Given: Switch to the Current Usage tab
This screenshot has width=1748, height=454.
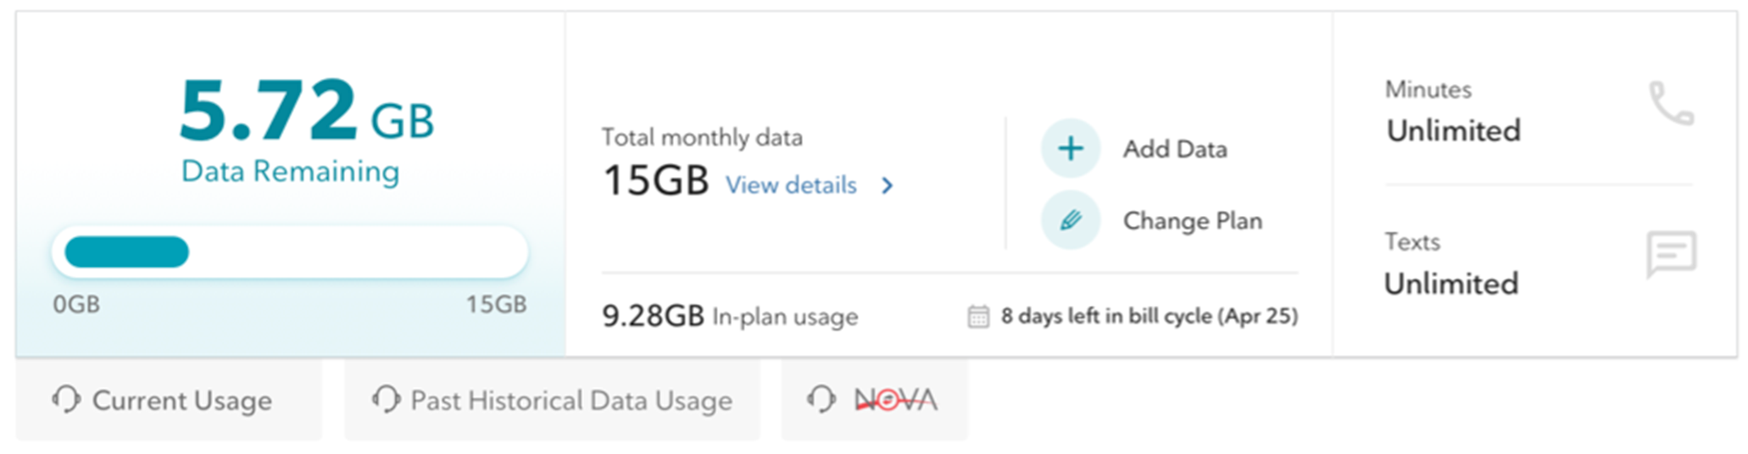Looking at the screenshot, I should point(181,401).
